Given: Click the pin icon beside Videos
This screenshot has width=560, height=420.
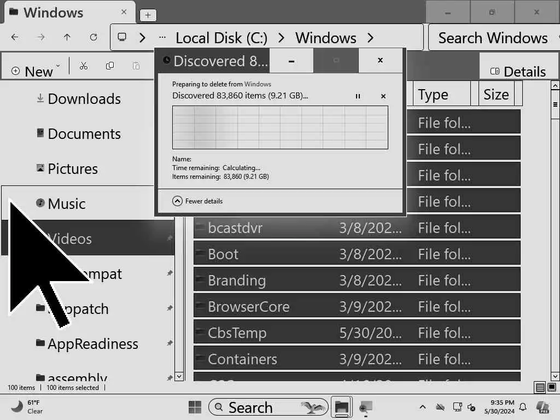Looking at the screenshot, I should 170,238.
